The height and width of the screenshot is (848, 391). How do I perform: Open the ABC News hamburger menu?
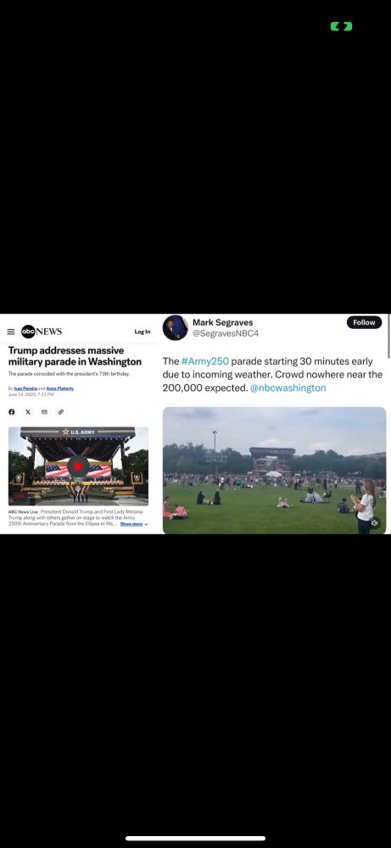pyautogui.click(x=11, y=332)
